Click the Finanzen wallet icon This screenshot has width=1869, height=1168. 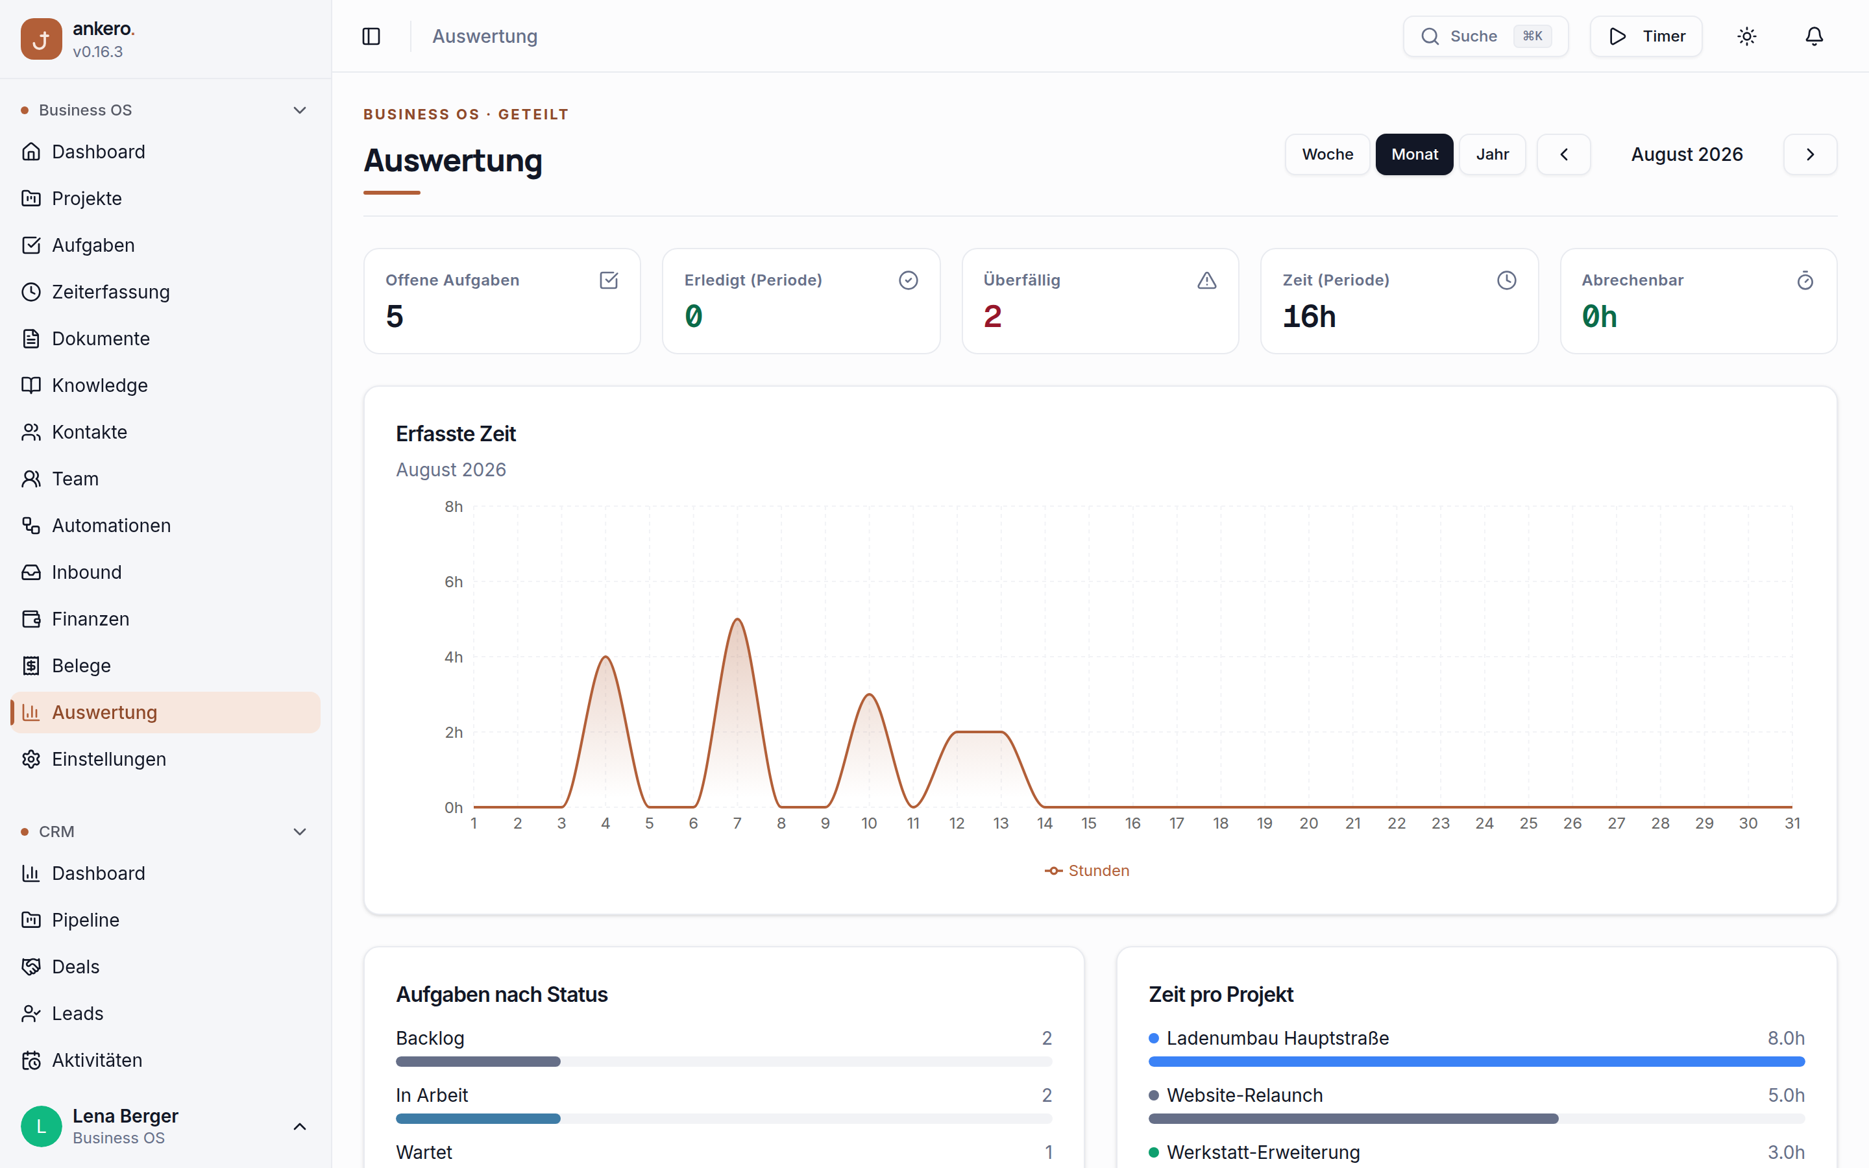(x=31, y=619)
